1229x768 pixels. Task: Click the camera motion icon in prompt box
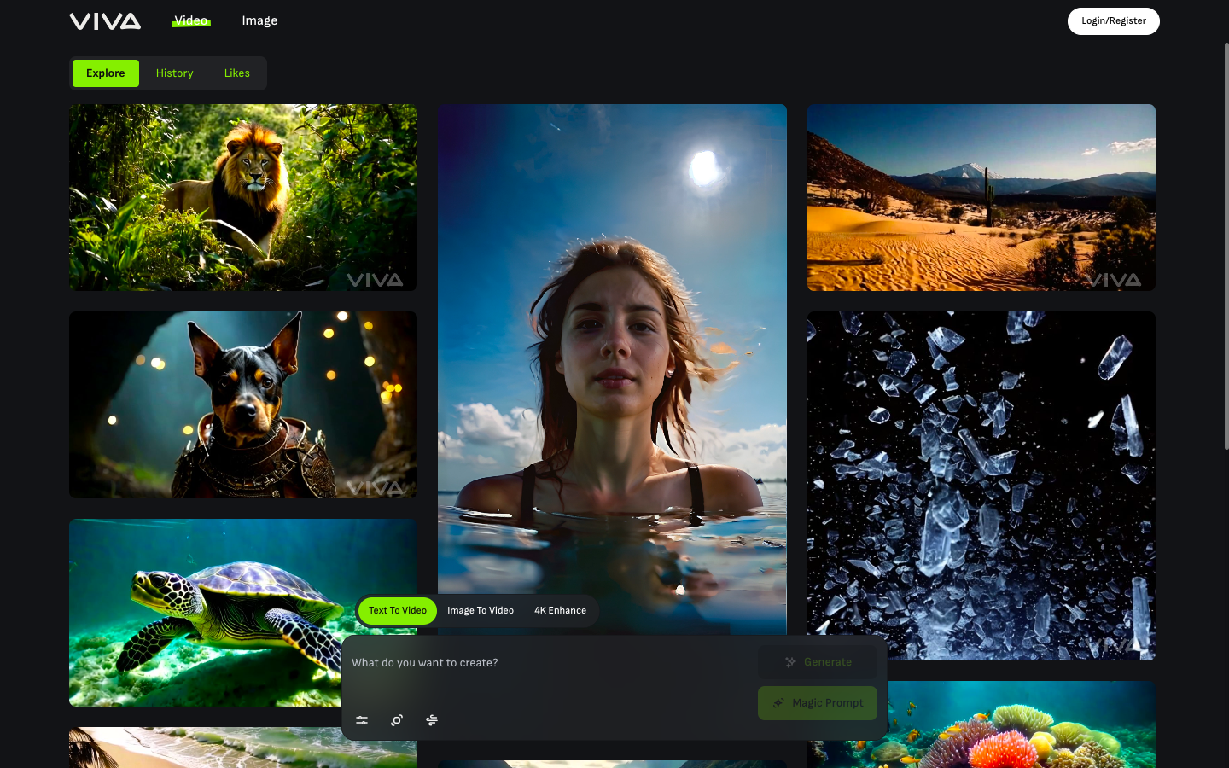tap(397, 720)
